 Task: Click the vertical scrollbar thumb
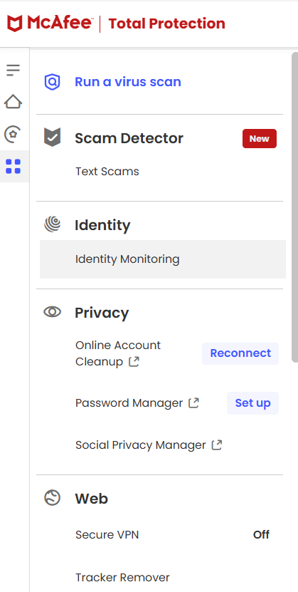[x=294, y=207]
